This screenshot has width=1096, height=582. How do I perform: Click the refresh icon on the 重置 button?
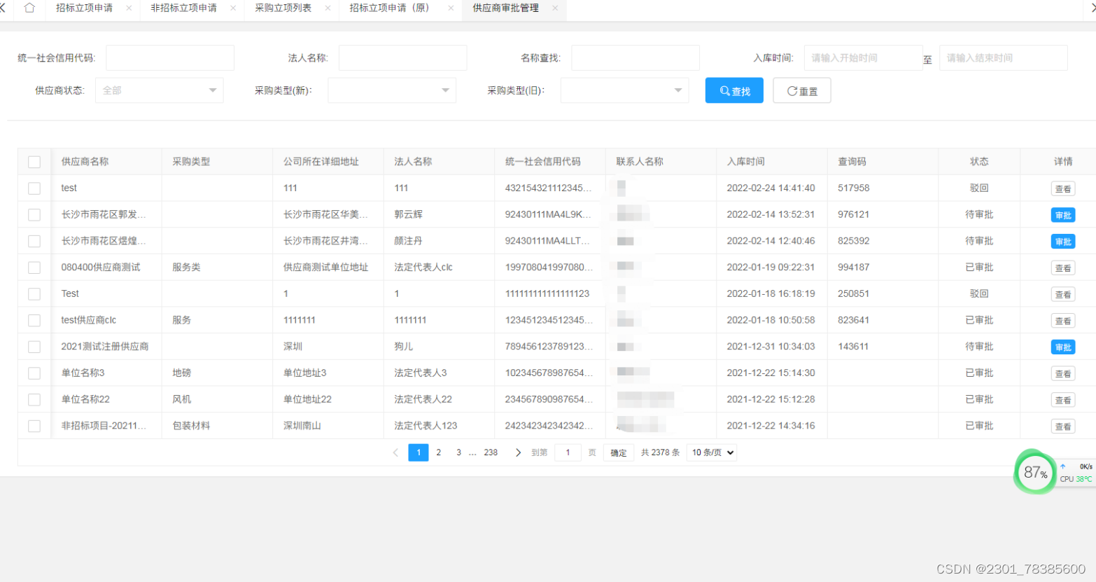792,90
